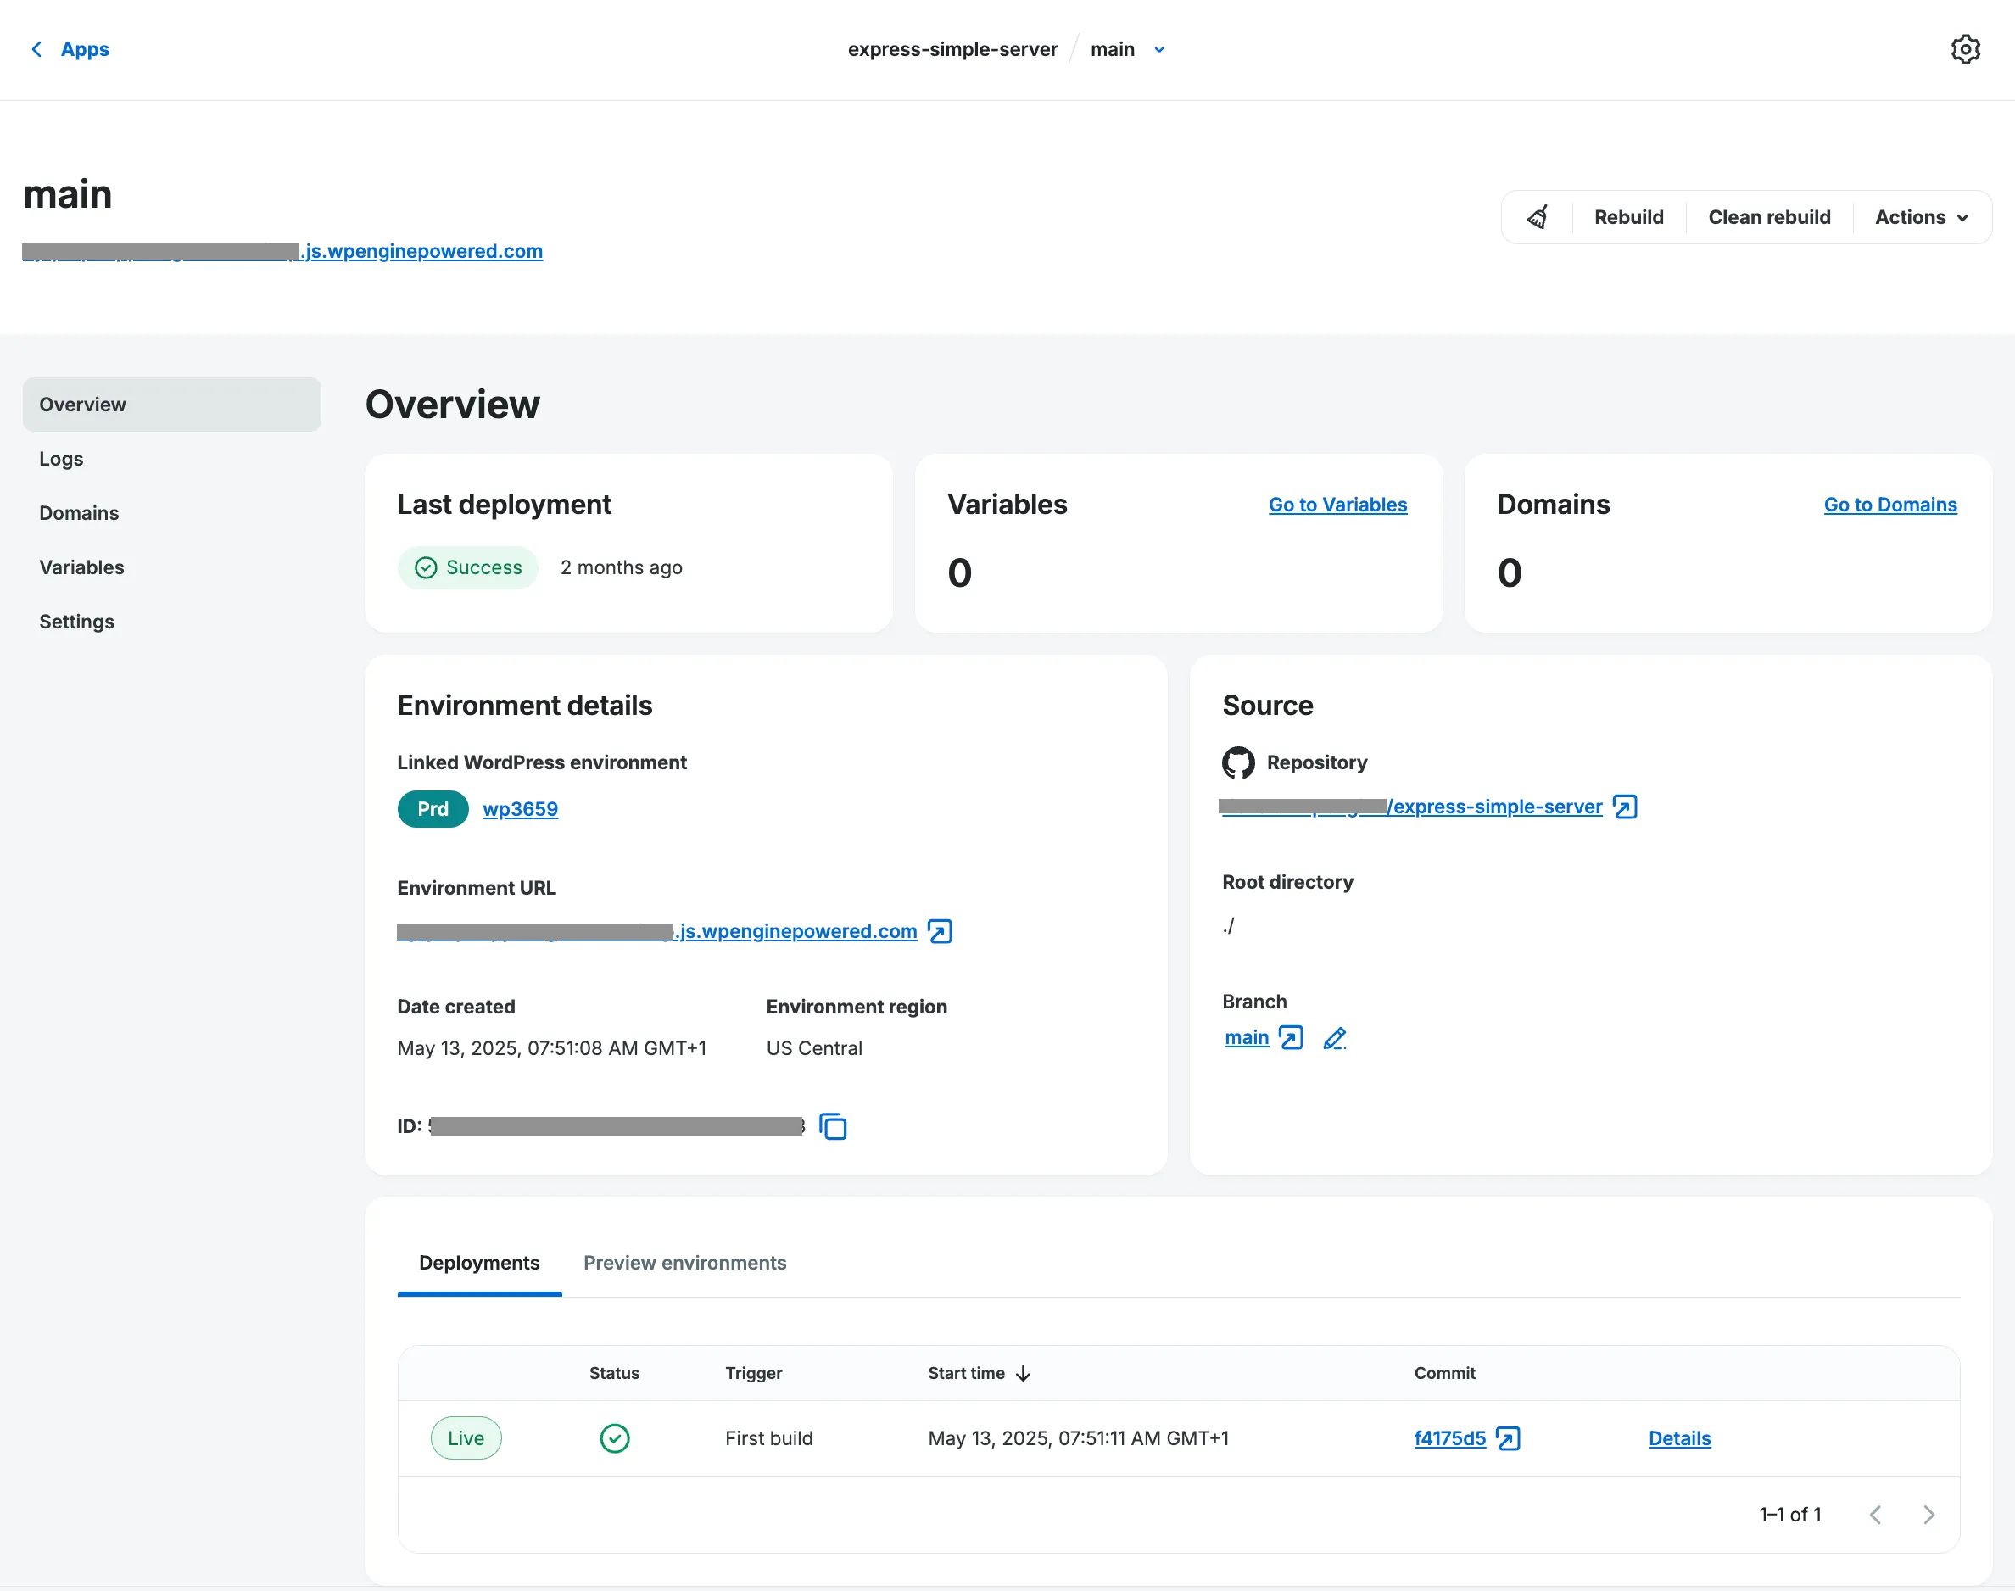Click the Commit column header
The height and width of the screenshot is (1591, 2015).
click(x=1444, y=1373)
